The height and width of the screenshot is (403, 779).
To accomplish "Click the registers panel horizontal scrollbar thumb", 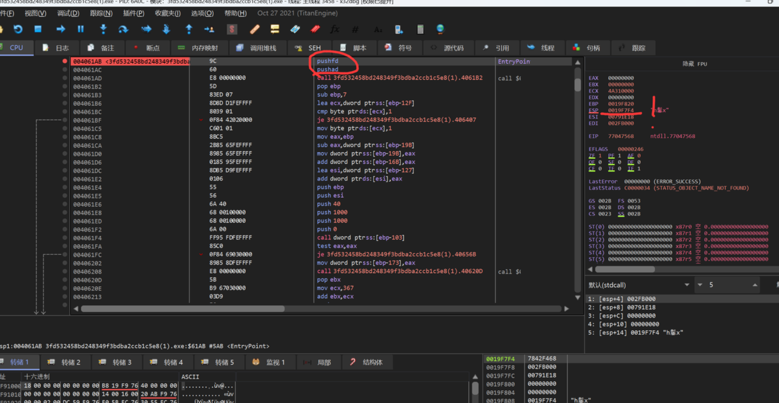I will [625, 269].
